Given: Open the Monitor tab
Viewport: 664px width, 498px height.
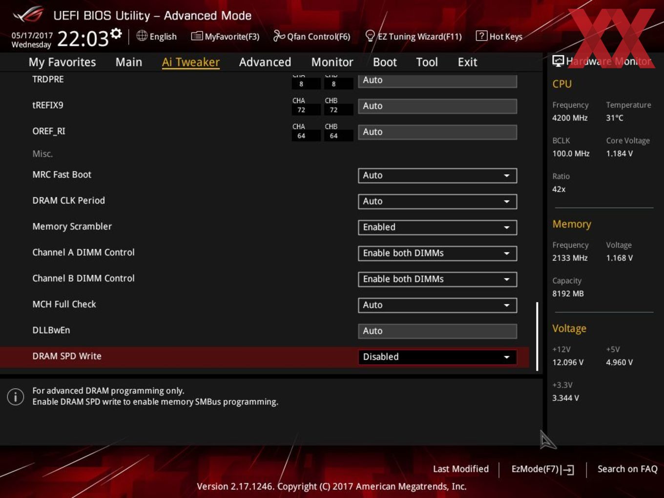Looking at the screenshot, I should [332, 62].
